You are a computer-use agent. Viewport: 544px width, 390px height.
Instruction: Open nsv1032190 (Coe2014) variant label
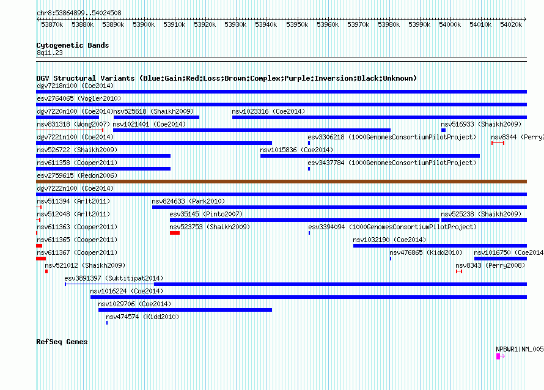pyautogui.click(x=389, y=240)
